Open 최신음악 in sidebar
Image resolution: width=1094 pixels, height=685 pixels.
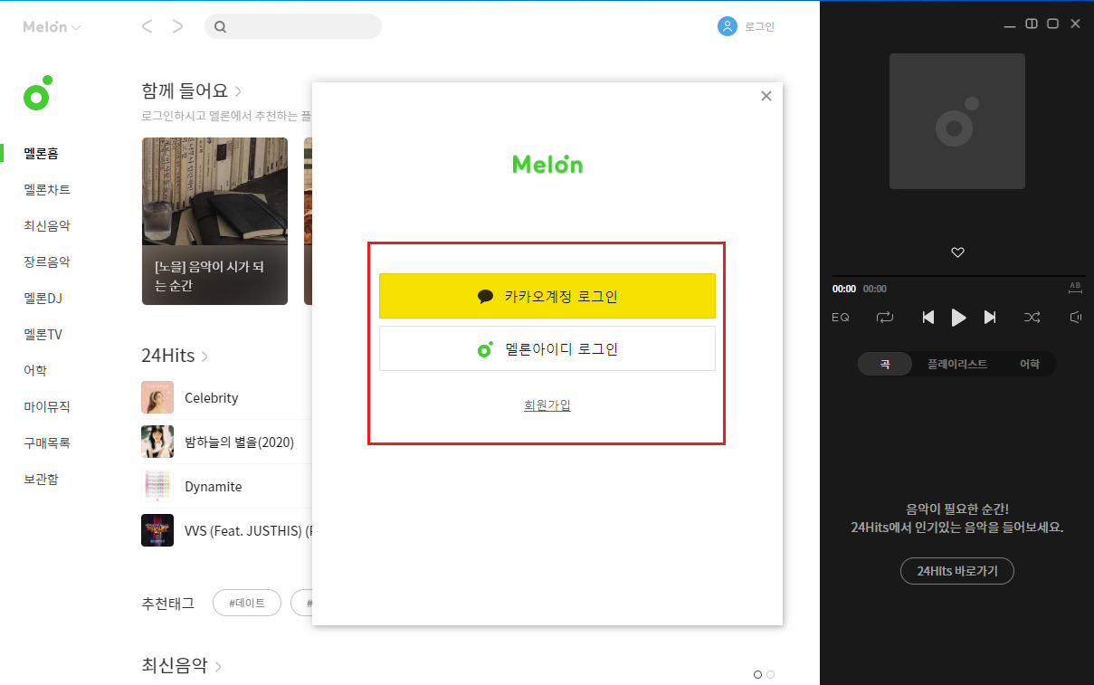47,226
